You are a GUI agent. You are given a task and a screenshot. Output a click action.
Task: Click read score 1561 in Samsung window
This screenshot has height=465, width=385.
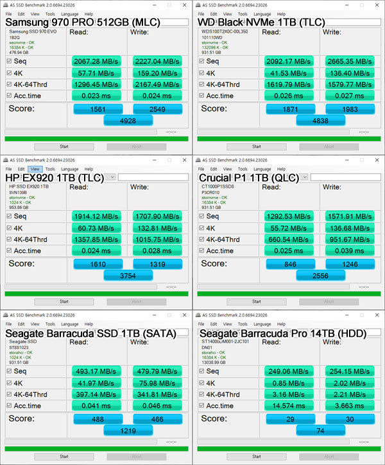click(x=98, y=109)
